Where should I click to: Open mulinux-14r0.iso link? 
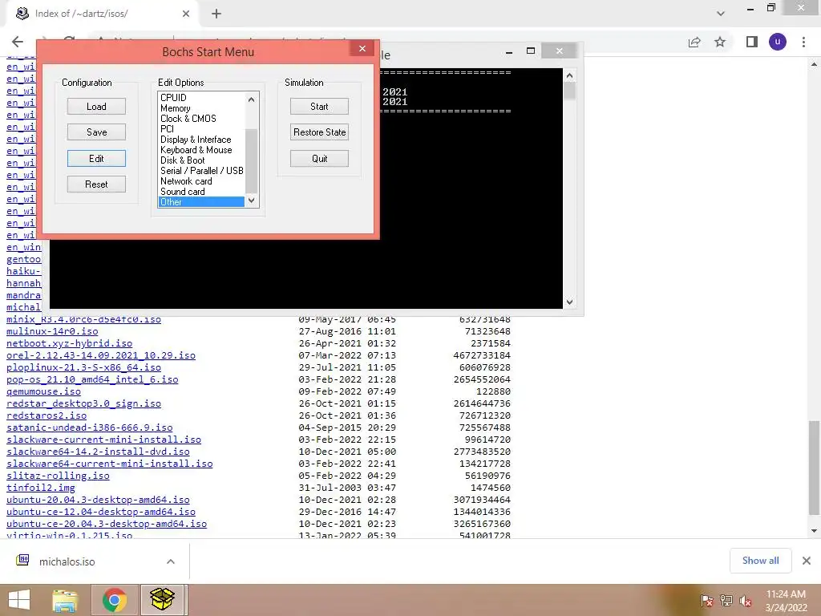[52, 331]
